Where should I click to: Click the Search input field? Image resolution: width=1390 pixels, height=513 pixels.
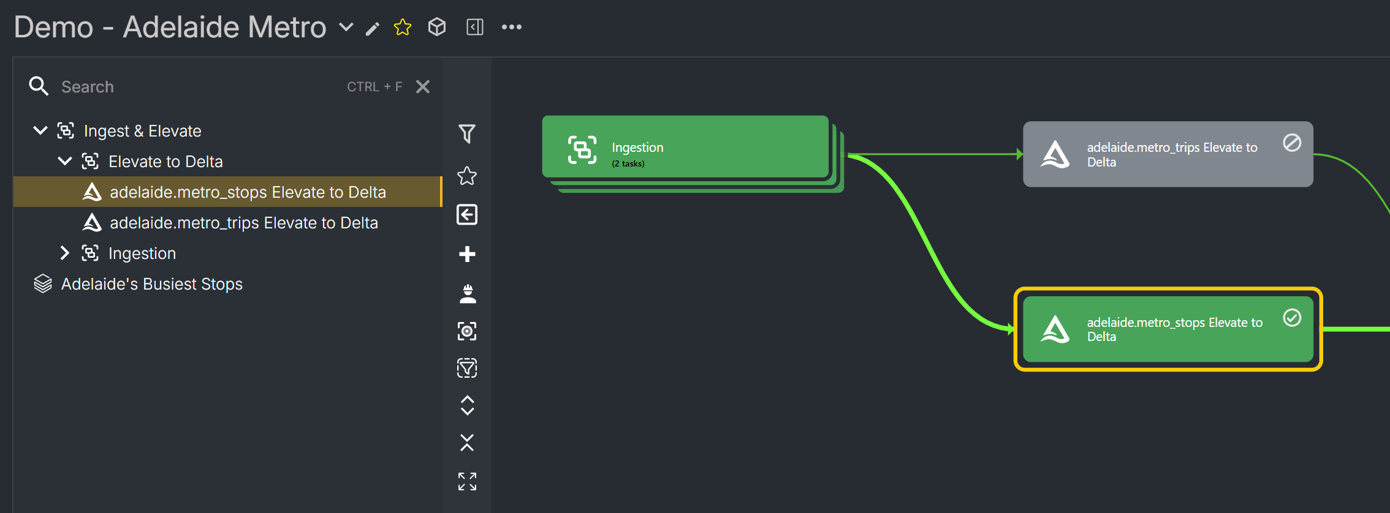tap(196, 87)
